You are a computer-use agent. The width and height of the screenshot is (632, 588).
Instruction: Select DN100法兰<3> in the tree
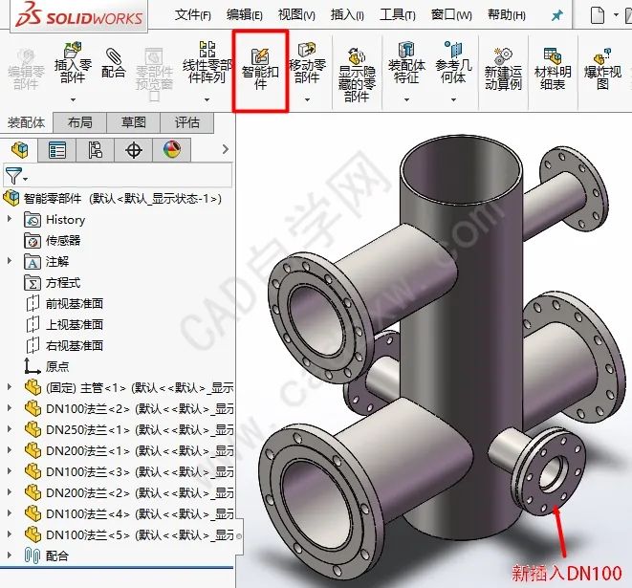129,471
